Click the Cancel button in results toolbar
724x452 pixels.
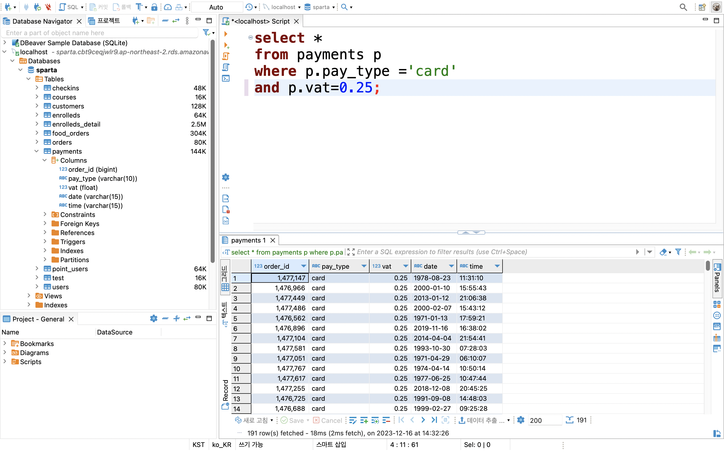pos(327,420)
